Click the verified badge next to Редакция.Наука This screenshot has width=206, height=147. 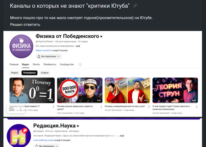(x=78, y=126)
